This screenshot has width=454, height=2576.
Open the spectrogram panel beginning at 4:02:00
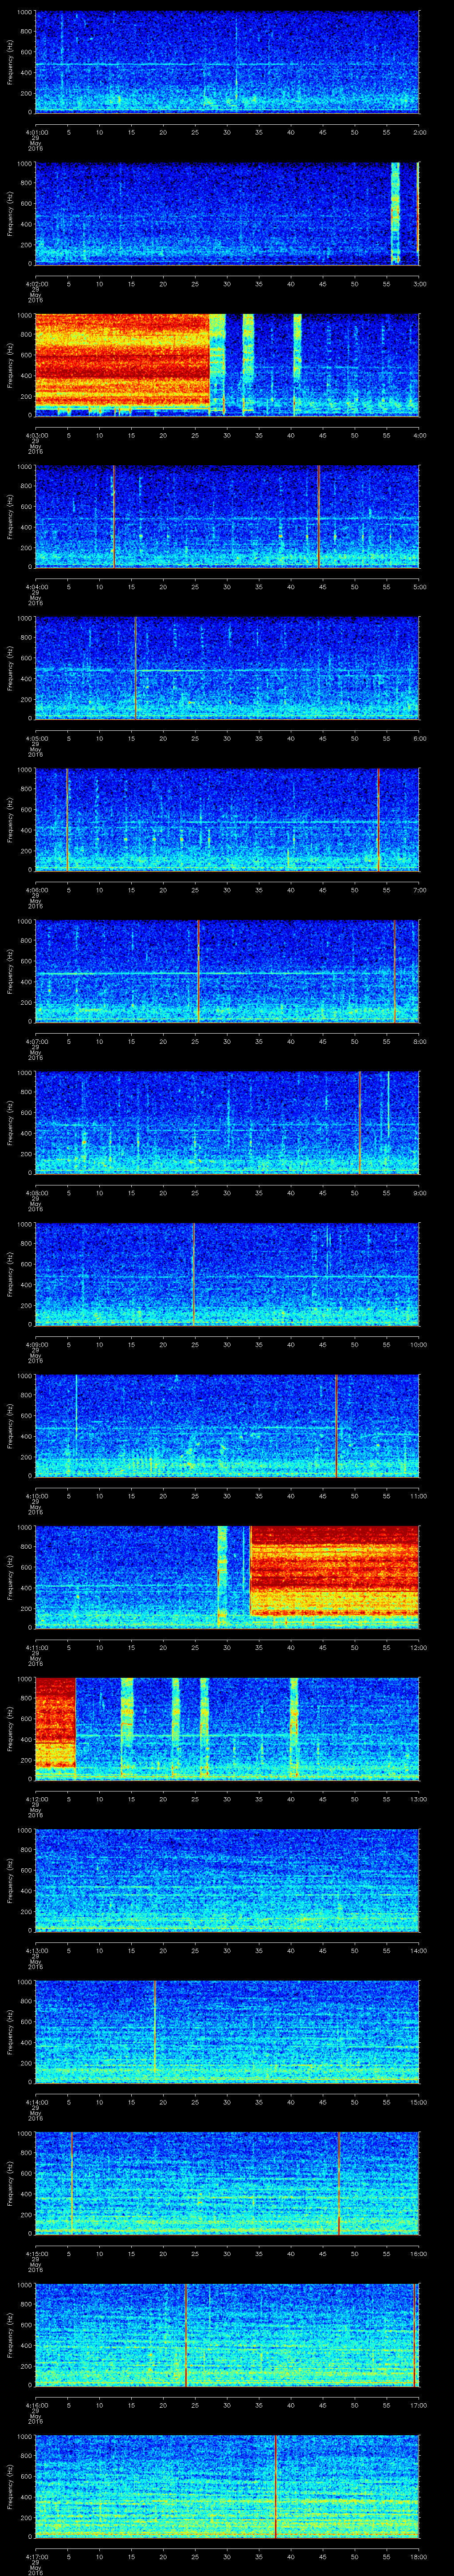(x=227, y=213)
